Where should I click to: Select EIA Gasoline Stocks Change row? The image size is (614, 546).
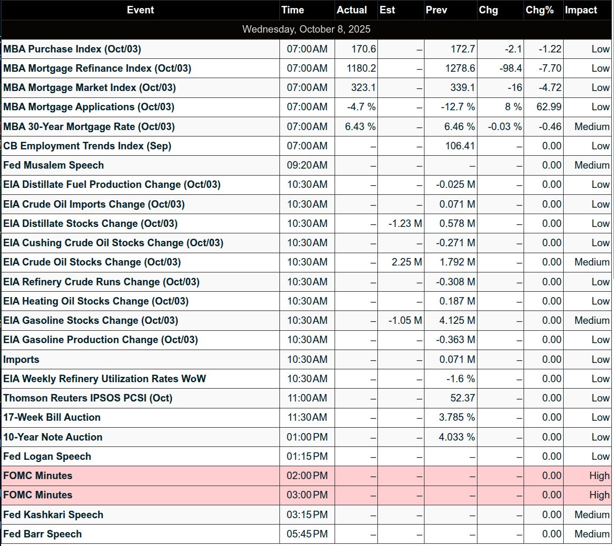90,321
